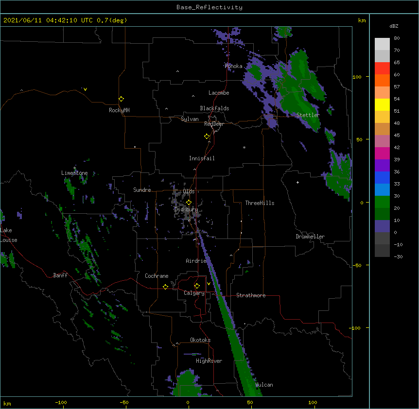Screen dimensions: 419x409
Task: Click the HighRiver label
Action: [209, 361]
